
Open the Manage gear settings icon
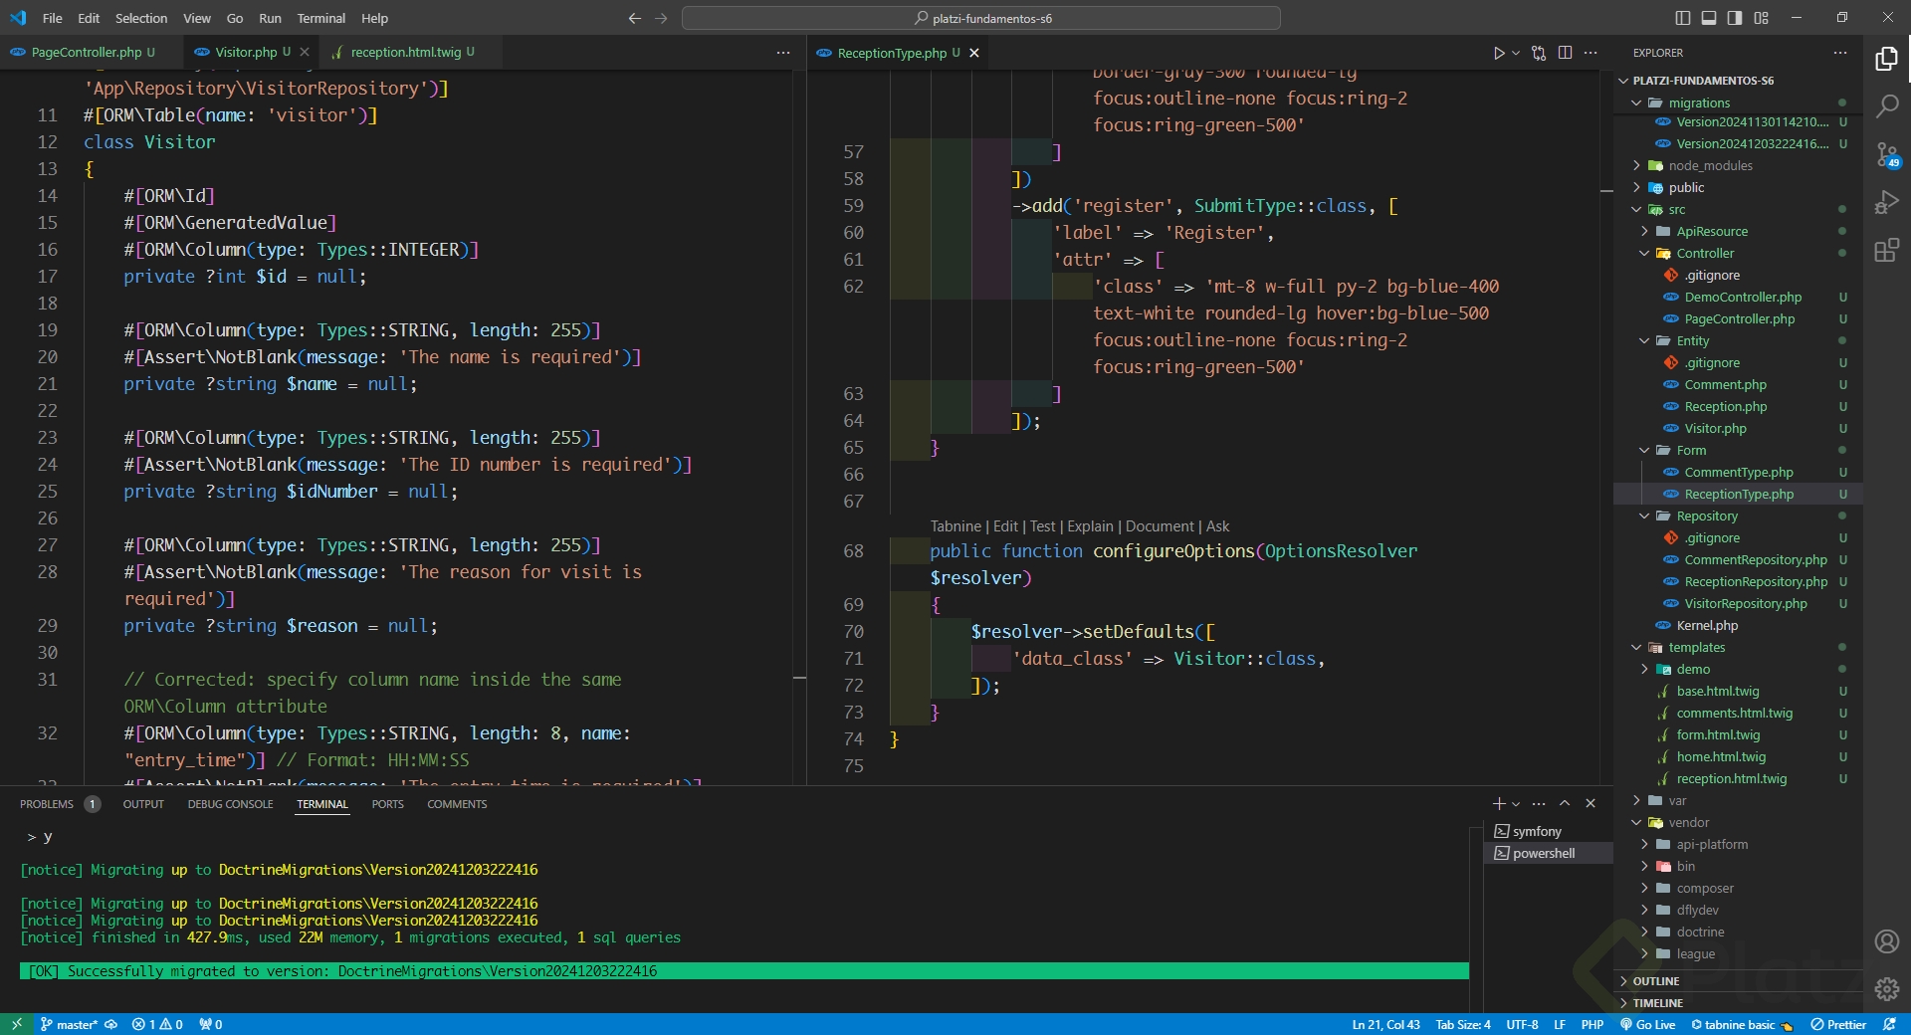tap(1886, 988)
